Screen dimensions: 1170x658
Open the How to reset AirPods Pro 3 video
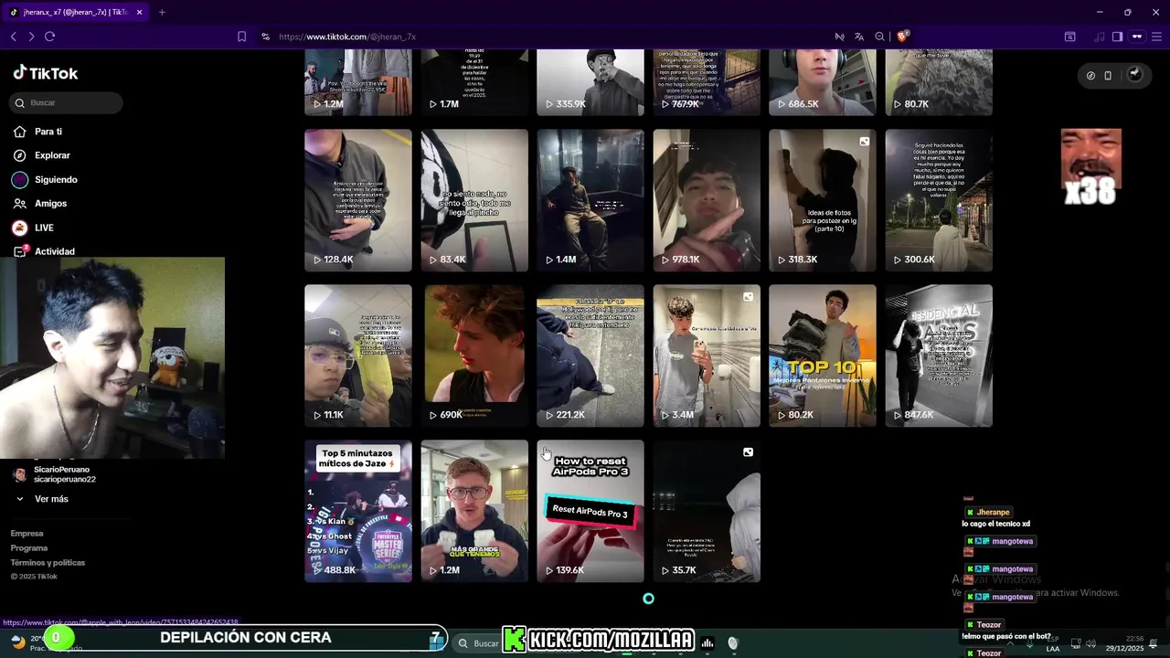(x=590, y=511)
